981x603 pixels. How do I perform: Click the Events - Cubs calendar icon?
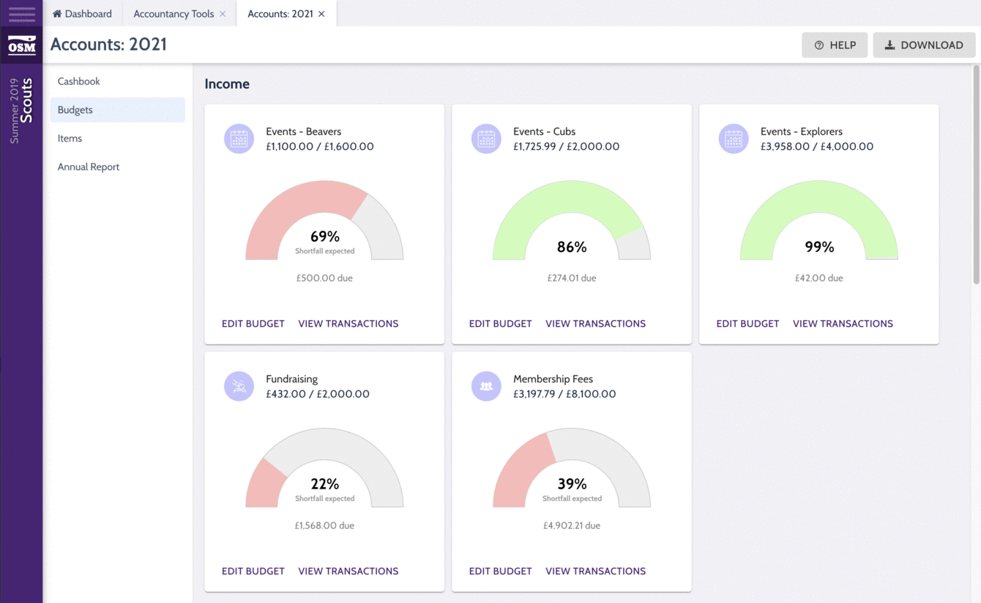(486, 138)
